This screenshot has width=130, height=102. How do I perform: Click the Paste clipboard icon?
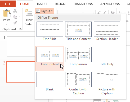tap(7, 13)
